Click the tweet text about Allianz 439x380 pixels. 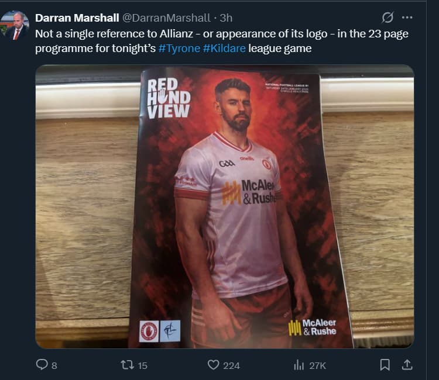[x=222, y=41]
